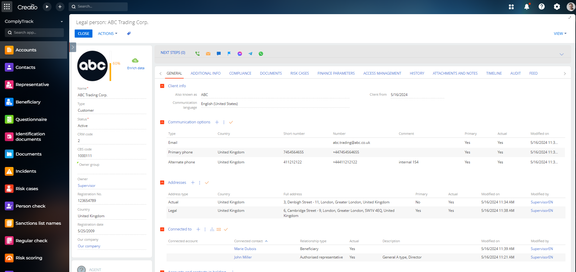Viewport: 576px width, 272px height.
Task: Click the Facebook Messenger icon
Action: pos(240,54)
